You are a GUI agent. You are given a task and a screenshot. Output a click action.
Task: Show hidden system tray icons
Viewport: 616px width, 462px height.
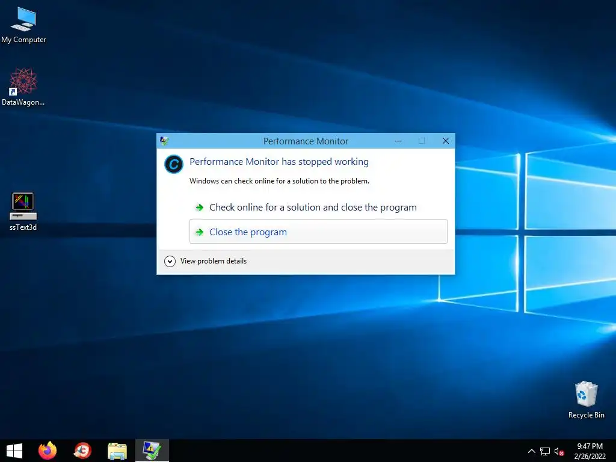531,451
